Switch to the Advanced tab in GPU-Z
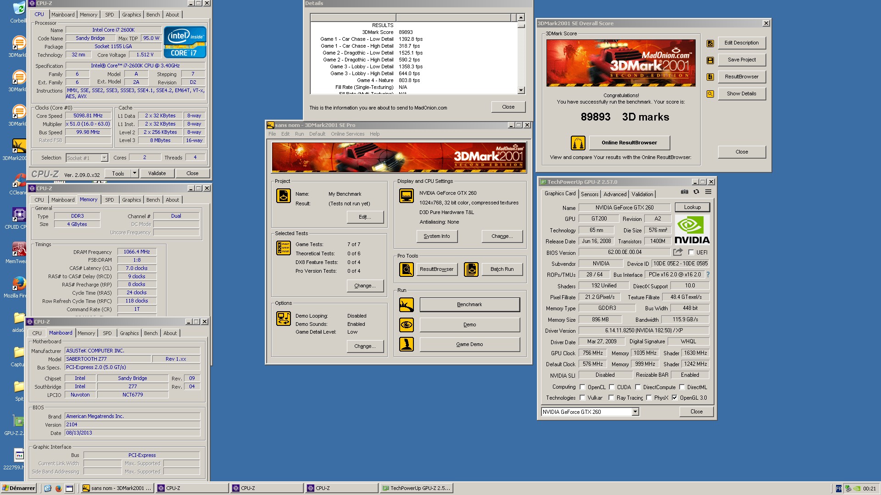The image size is (881, 495). (x=615, y=194)
